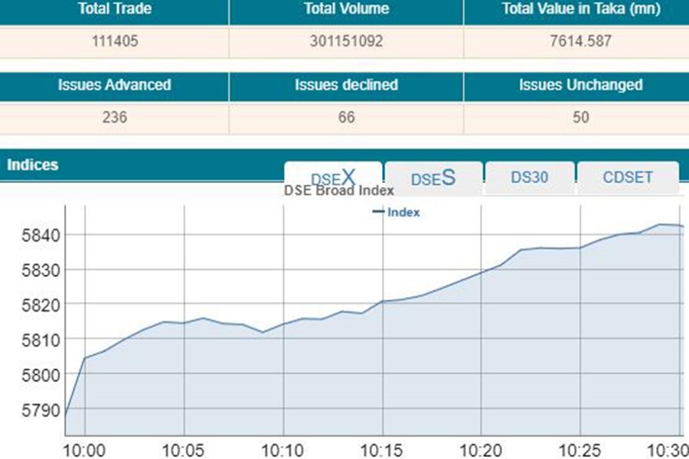Select the DS30 tab

tap(530, 177)
